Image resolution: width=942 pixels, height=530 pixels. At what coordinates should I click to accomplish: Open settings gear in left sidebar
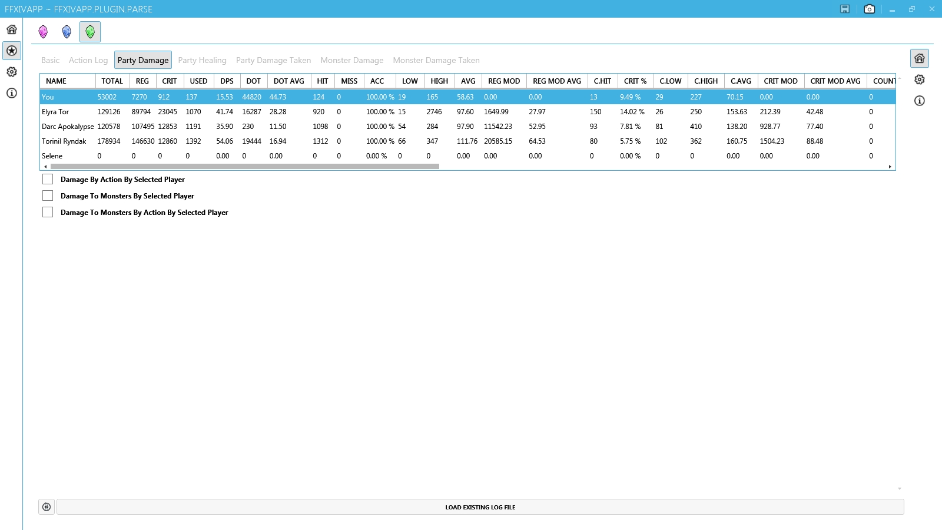coord(12,72)
